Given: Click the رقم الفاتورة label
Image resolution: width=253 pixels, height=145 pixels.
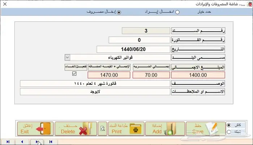Looking at the screenshot, I should coord(198,40).
